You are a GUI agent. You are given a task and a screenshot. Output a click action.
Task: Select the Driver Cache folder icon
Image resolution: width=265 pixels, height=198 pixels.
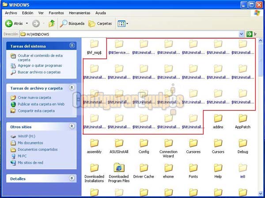[x=144, y=168]
